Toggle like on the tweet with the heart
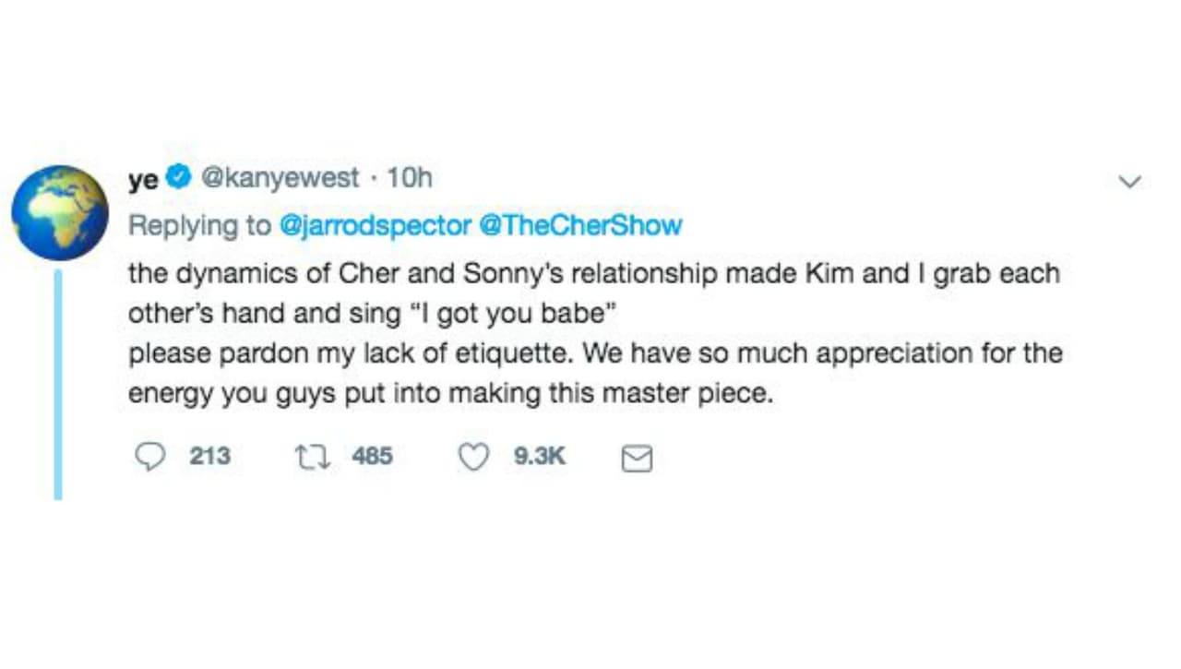This screenshot has width=1181, height=669. tap(473, 456)
